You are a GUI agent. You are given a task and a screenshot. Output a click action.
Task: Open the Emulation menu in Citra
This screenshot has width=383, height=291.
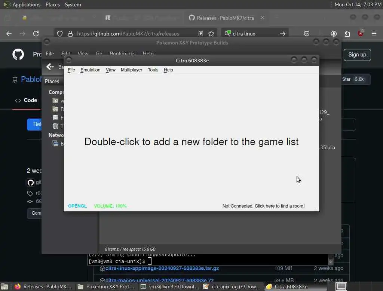pos(91,70)
